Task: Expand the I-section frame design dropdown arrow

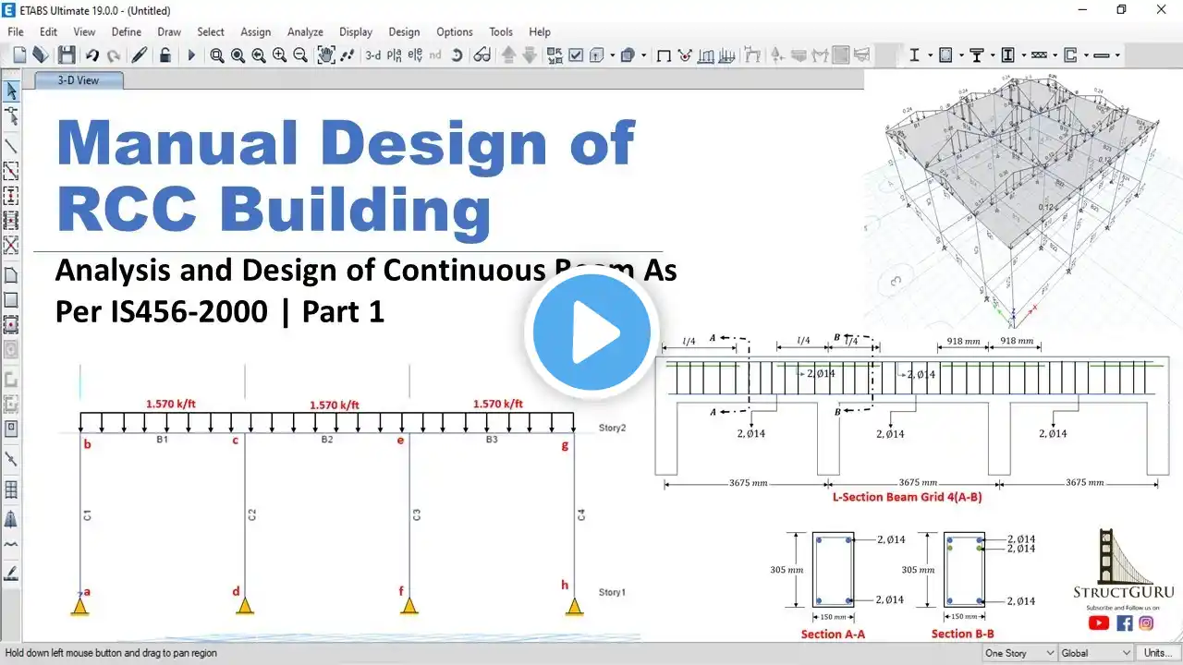Action: 930,55
